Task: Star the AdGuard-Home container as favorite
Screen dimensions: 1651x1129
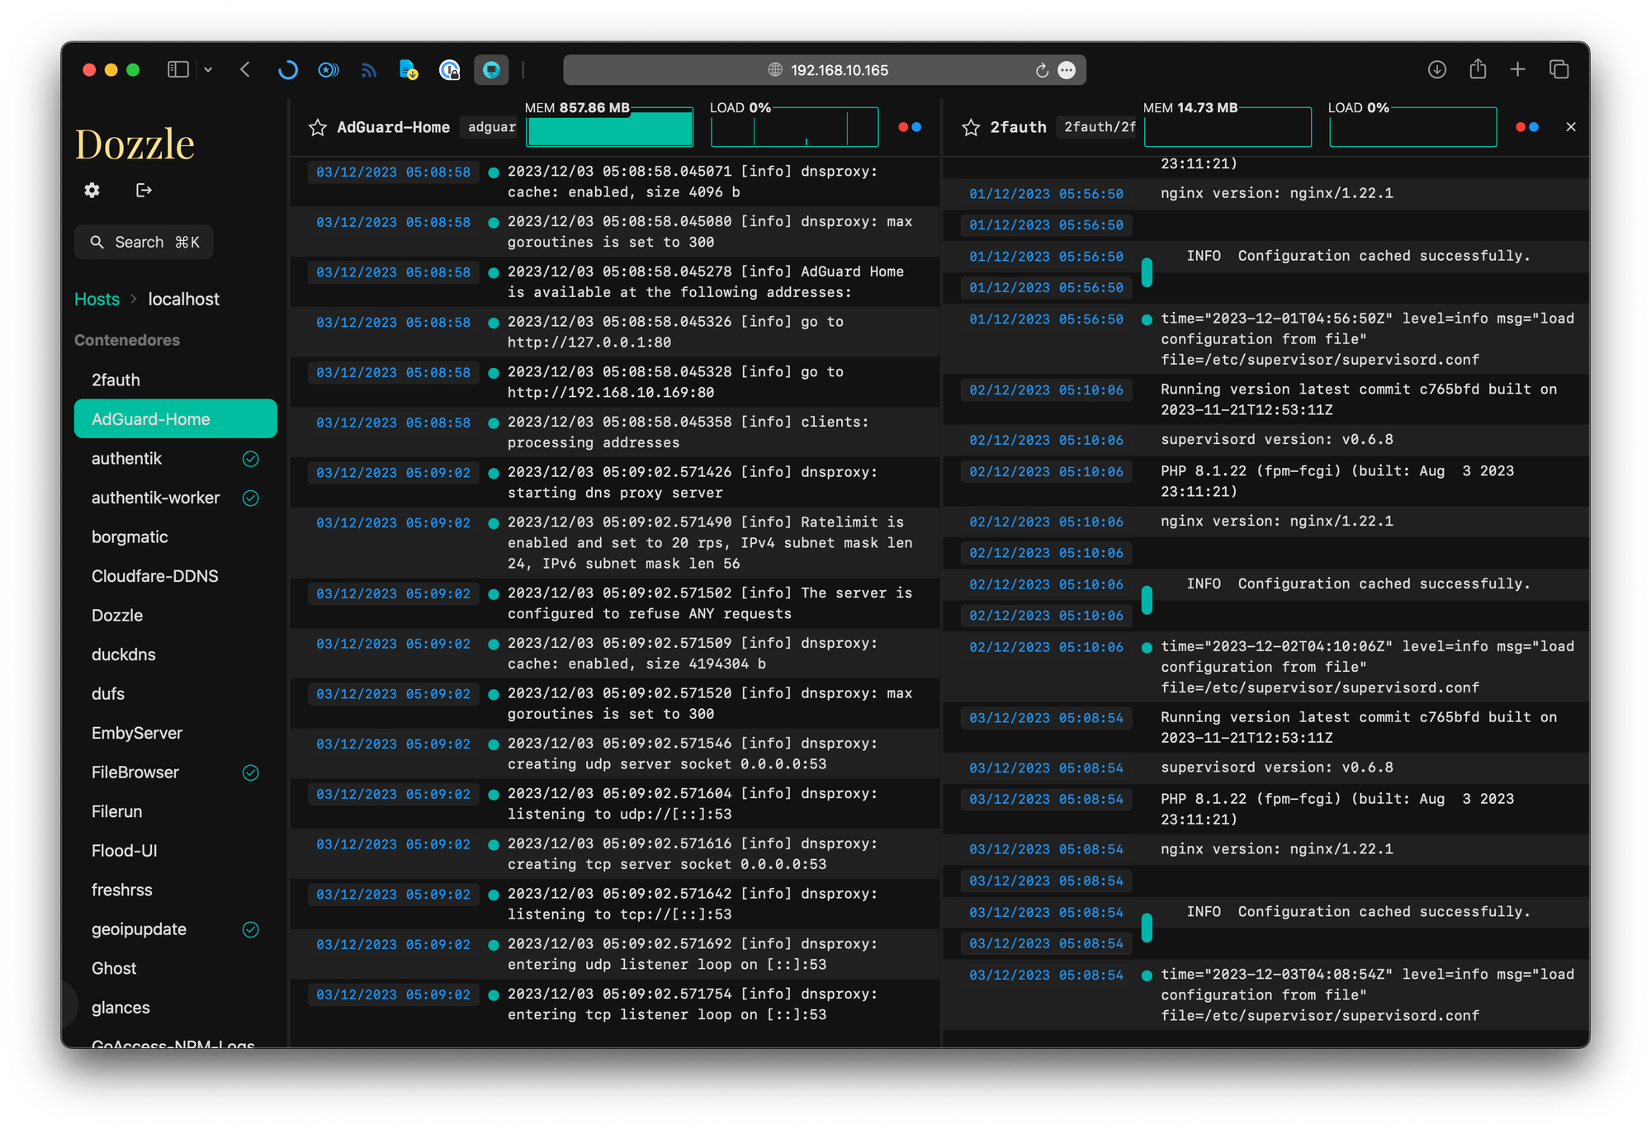Action: click(317, 127)
